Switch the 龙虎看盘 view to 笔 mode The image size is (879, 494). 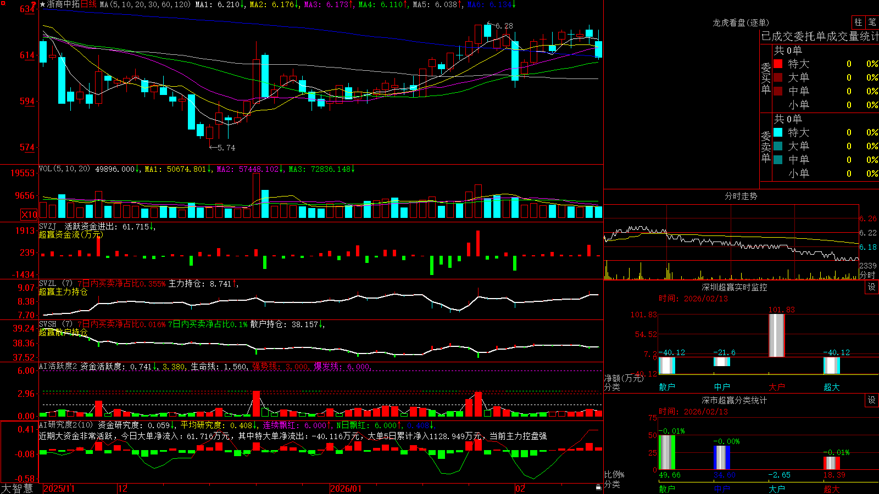[872, 22]
